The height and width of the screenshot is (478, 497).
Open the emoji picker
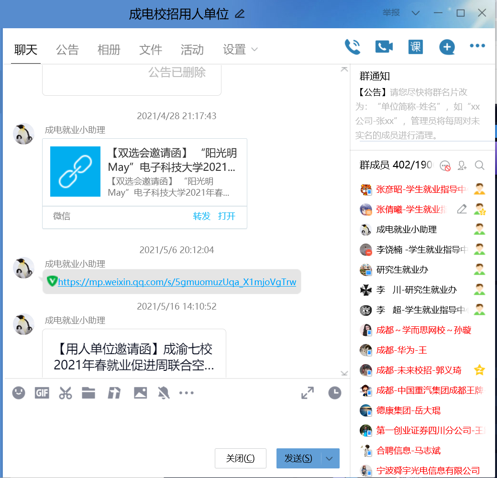click(x=18, y=393)
